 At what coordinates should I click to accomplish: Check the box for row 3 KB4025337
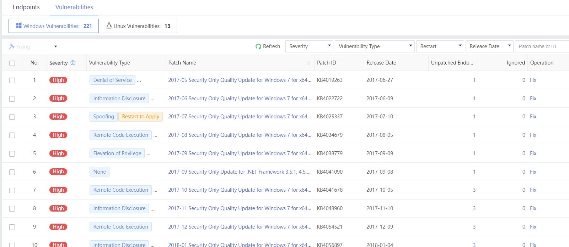[x=12, y=117]
